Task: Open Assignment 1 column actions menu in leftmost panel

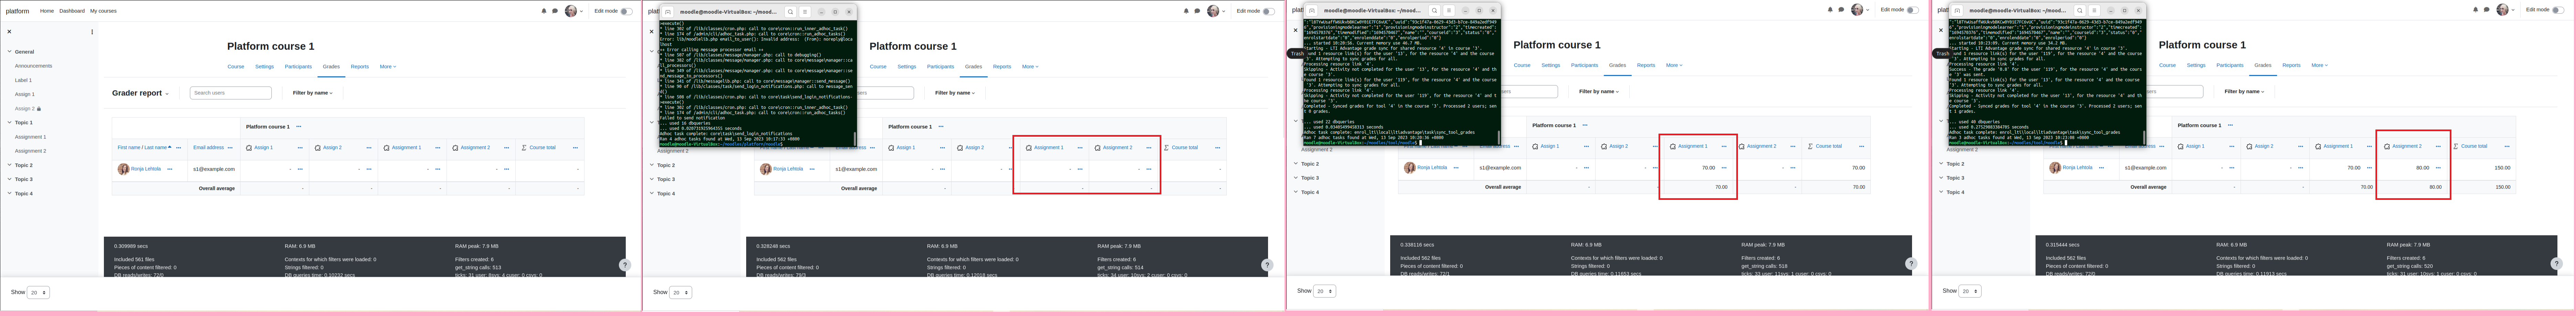Action: pyautogui.click(x=438, y=148)
